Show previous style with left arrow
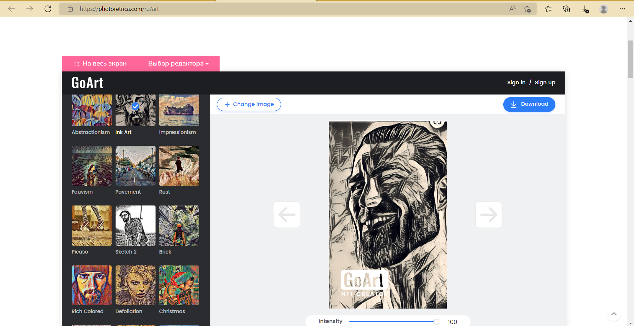 click(287, 215)
